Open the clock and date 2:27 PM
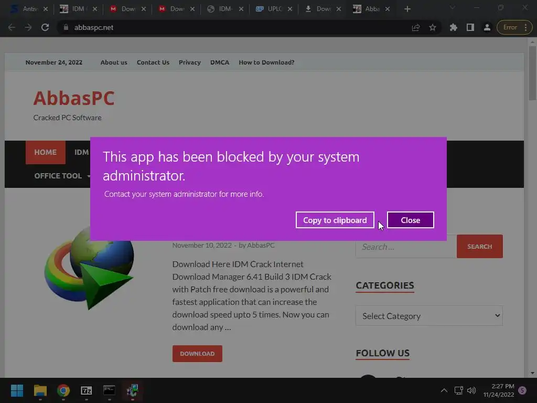This screenshot has height=403, width=537. [499, 390]
